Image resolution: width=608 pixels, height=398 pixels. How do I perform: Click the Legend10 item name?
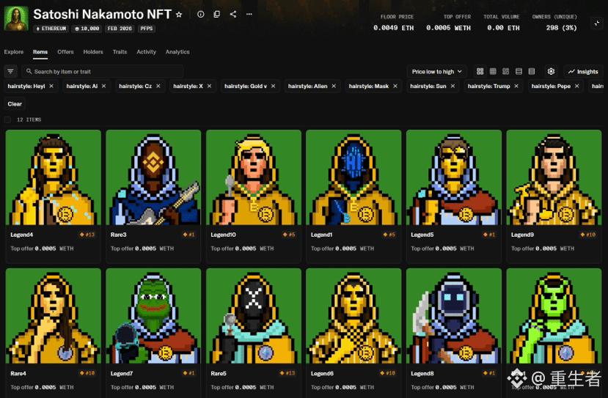click(224, 235)
